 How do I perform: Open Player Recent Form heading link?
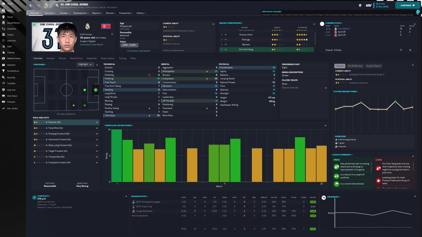pyautogui.click(x=345, y=91)
